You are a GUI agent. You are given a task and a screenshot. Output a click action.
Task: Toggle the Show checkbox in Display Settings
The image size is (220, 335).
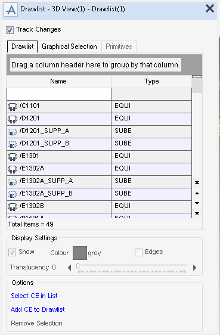(12, 252)
